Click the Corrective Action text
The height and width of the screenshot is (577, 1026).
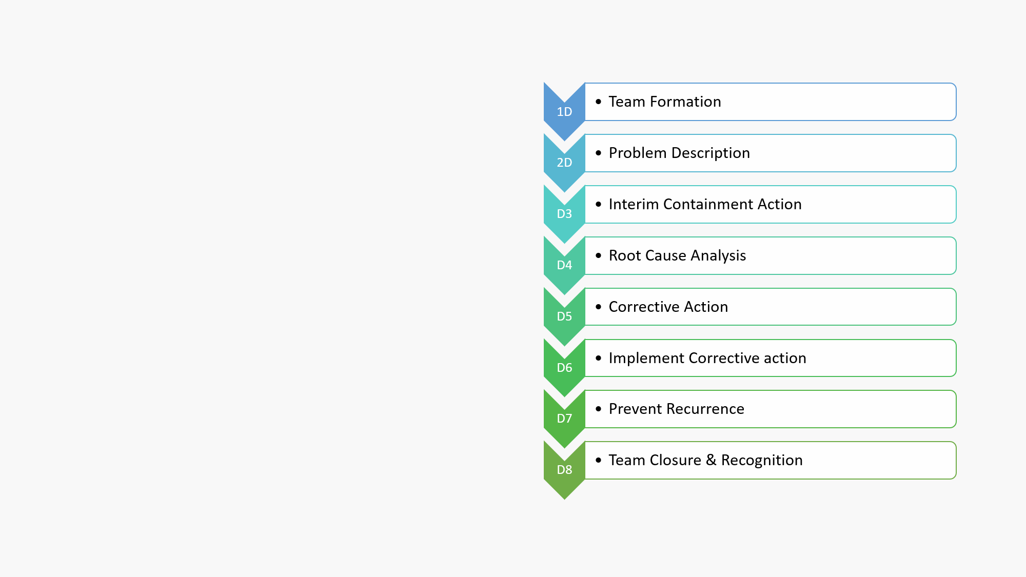668,307
